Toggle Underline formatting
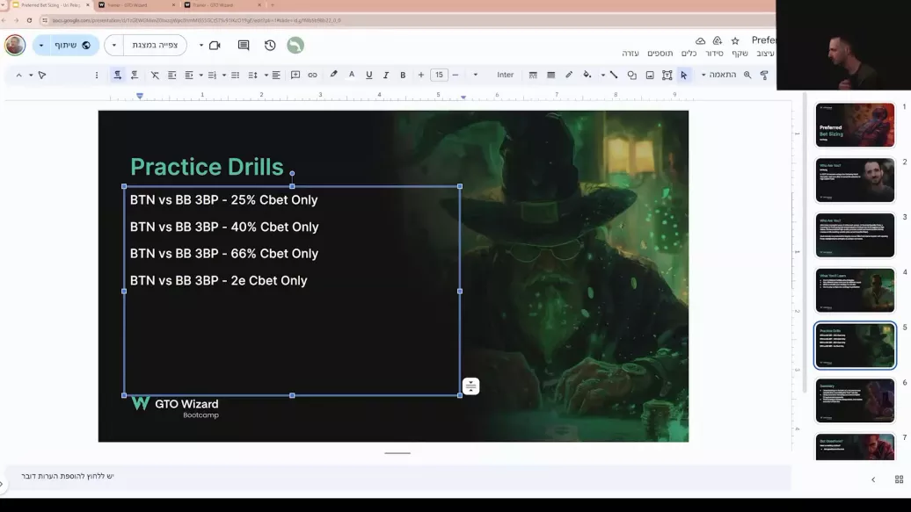The width and height of the screenshot is (911, 512). (369, 75)
